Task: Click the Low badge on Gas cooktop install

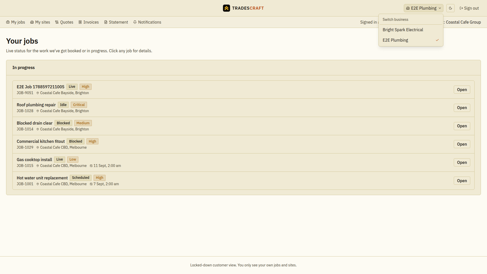Action: click(73, 159)
